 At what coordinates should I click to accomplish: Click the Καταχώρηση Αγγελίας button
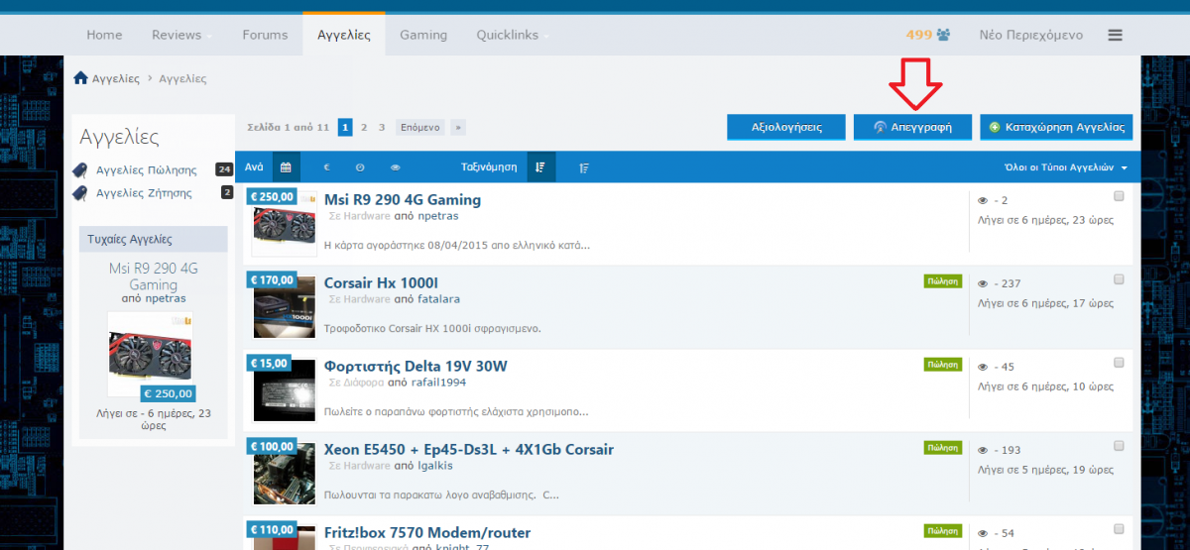1056,127
